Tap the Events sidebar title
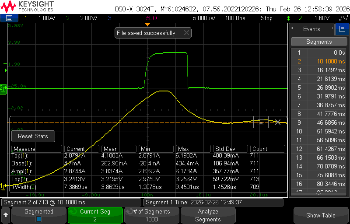The image size is (350, 224). (311, 29)
